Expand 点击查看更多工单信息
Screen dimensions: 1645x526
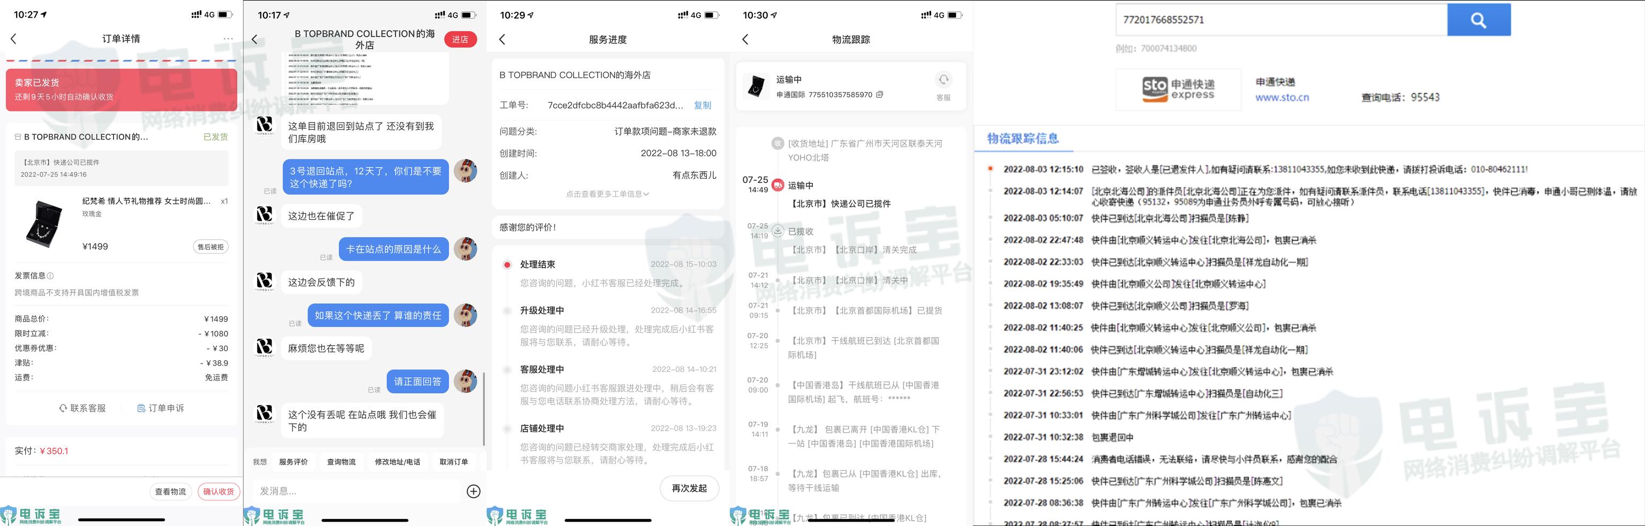point(607,194)
